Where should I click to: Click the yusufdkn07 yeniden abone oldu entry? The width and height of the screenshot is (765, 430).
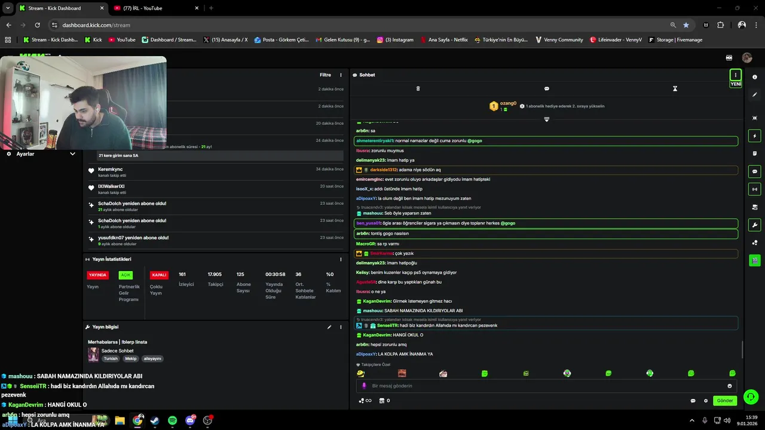pos(216,241)
